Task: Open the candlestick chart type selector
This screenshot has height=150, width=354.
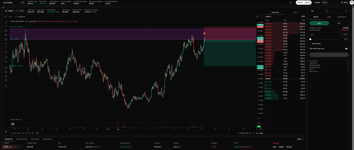Action: click(11, 17)
